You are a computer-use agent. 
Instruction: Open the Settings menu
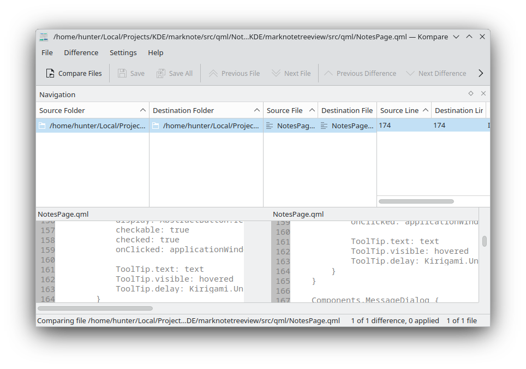123,52
